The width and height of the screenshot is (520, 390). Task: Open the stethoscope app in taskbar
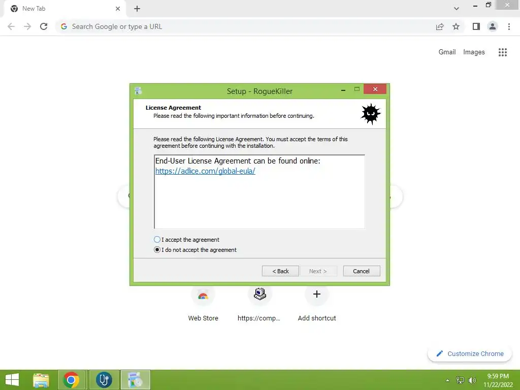point(104,380)
